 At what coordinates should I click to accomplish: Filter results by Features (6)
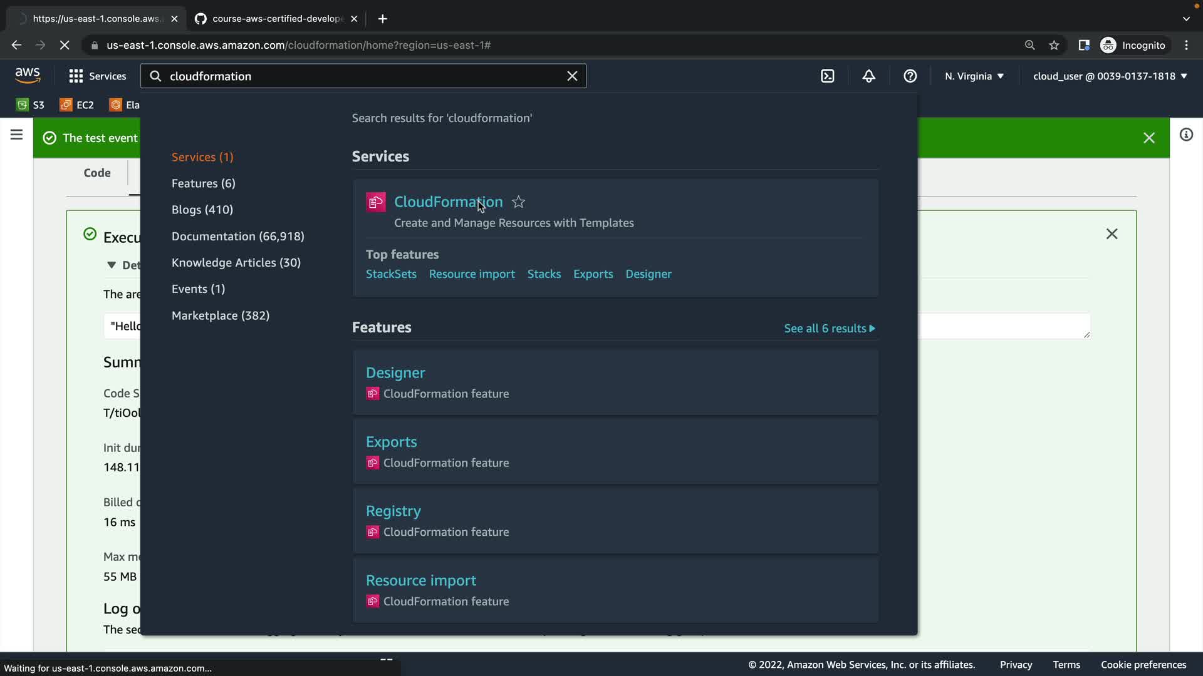[203, 183]
